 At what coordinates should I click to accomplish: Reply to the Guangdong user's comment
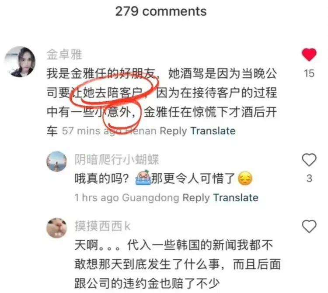click(x=196, y=198)
